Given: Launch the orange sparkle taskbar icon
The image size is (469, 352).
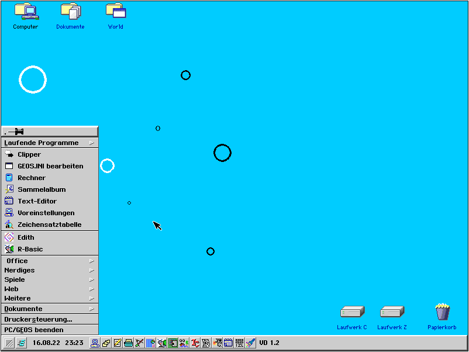Looking at the screenshot, I should coord(217,343).
